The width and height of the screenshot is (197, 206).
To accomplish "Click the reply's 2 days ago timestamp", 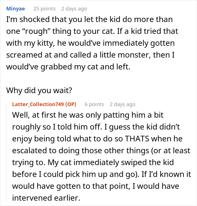I will [122, 104].
